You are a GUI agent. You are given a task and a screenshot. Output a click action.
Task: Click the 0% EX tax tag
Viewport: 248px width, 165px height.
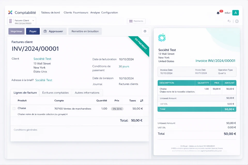(117, 109)
